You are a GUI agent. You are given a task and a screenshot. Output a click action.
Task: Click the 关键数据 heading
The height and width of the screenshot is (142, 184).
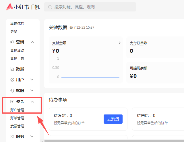pyautogui.click(x=58, y=28)
